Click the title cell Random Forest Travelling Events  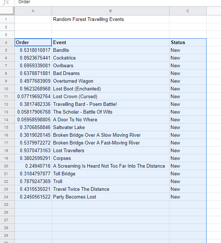[110, 19]
